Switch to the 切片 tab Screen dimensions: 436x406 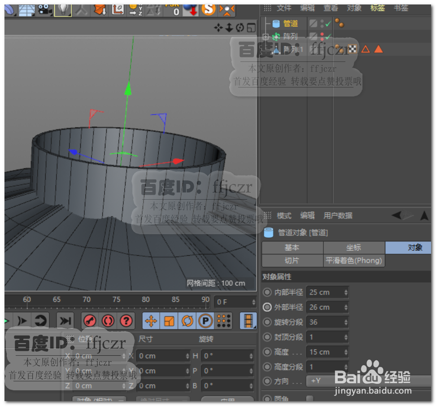point(292,261)
